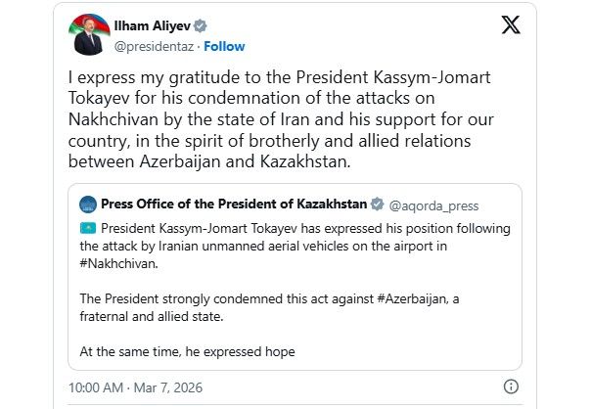Viewport: 591px width, 409px height.
Task: Open the @presidentaz handle link
Action: point(155,46)
